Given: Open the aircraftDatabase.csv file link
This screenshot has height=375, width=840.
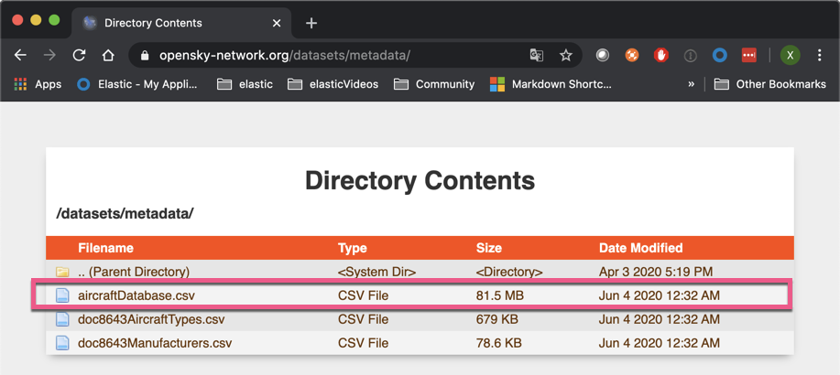Looking at the screenshot, I should click(x=136, y=295).
